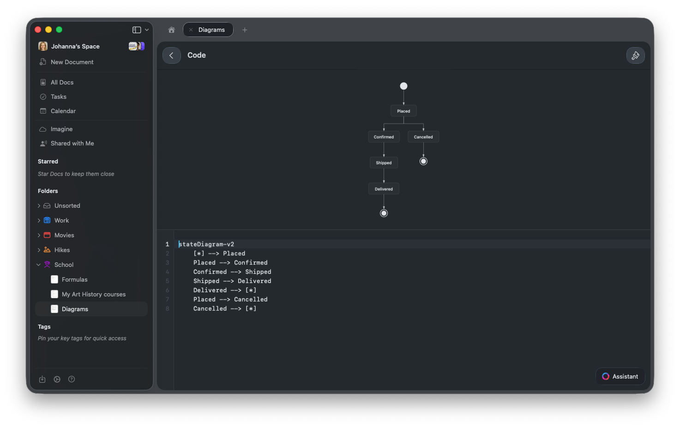The image size is (680, 428).
Task: Click the Assistant button
Action: [620, 376]
